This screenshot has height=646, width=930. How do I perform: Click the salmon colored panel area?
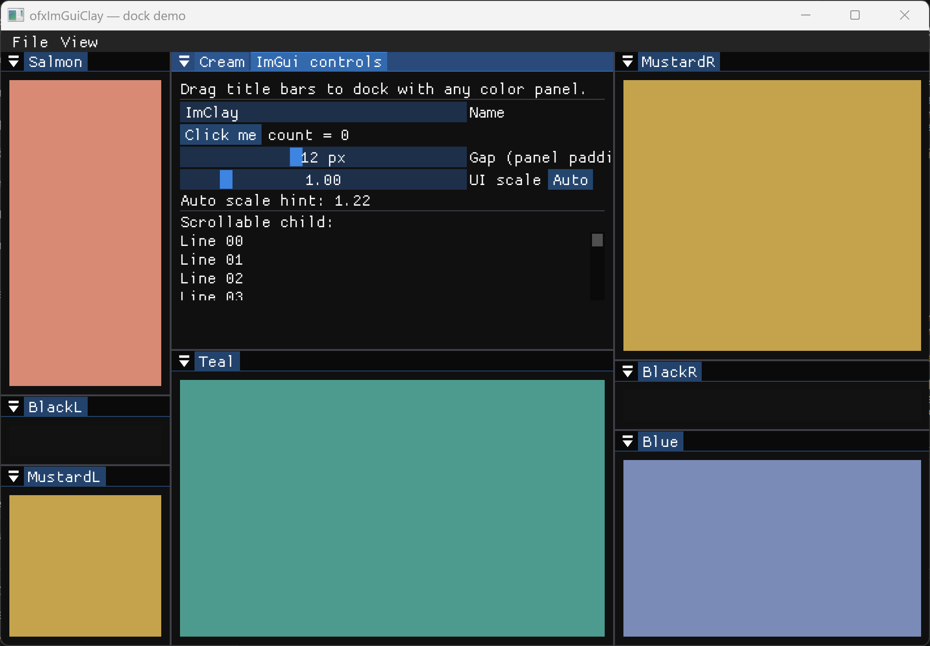pyautogui.click(x=85, y=233)
